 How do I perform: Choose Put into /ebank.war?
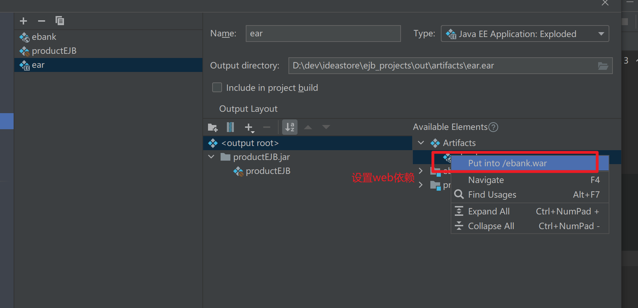530,163
